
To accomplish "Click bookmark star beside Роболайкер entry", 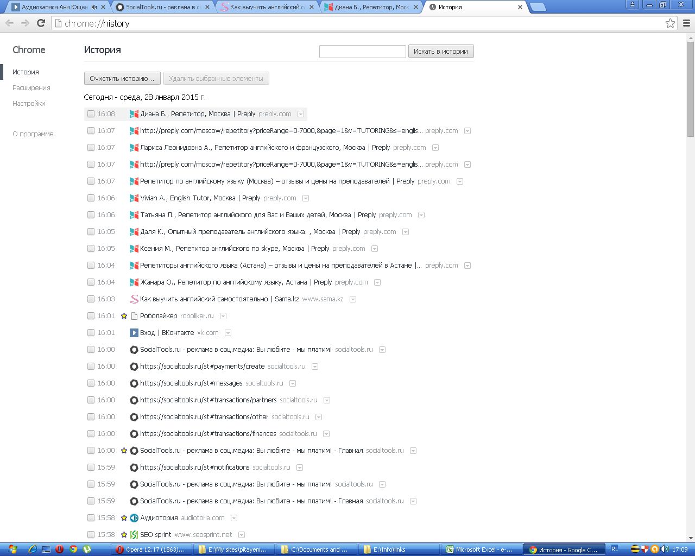I will (x=124, y=316).
